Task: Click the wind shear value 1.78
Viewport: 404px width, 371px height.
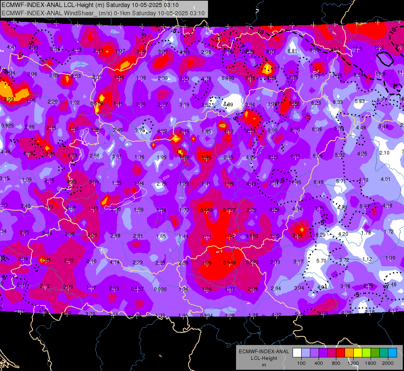Action: click(x=366, y=233)
